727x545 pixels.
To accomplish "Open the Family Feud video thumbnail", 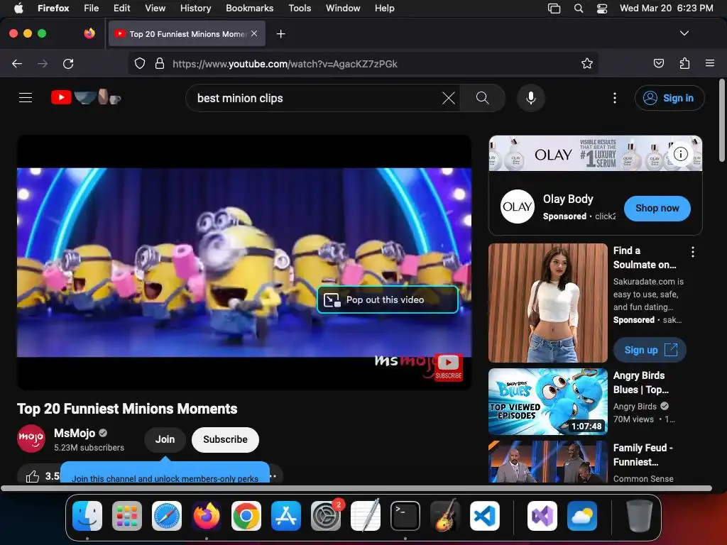I will [x=547, y=461].
